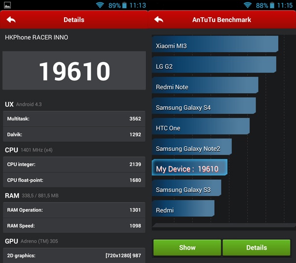This screenshot has height=263, width=296.
Task: Tap the 11:13 clock in status bar
Action: click(138, 5)
